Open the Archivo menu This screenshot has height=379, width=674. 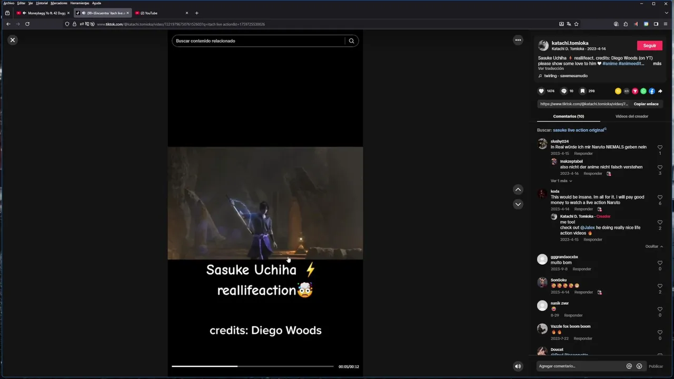(9, 3)
